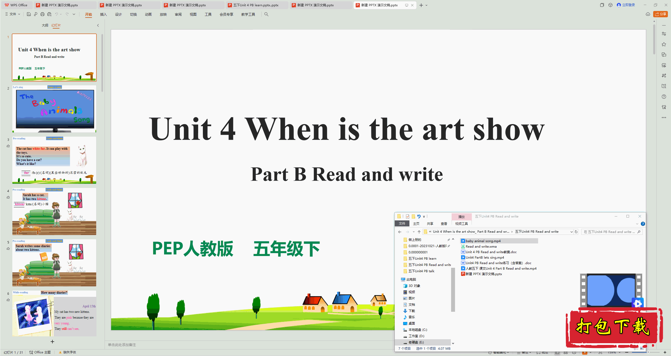Switch Explorer to details view
Image resolution: width=671 pixels, height=356 pixels.
(x=636, y=348)
